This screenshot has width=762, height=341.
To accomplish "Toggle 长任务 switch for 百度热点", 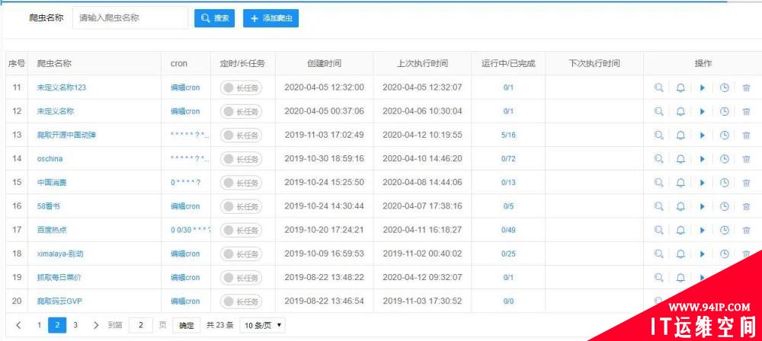I will point(241,230).
